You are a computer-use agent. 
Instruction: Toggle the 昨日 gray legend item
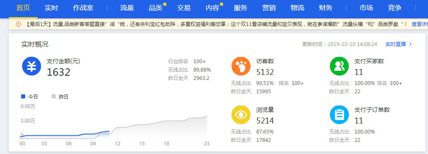pos(60,96)
